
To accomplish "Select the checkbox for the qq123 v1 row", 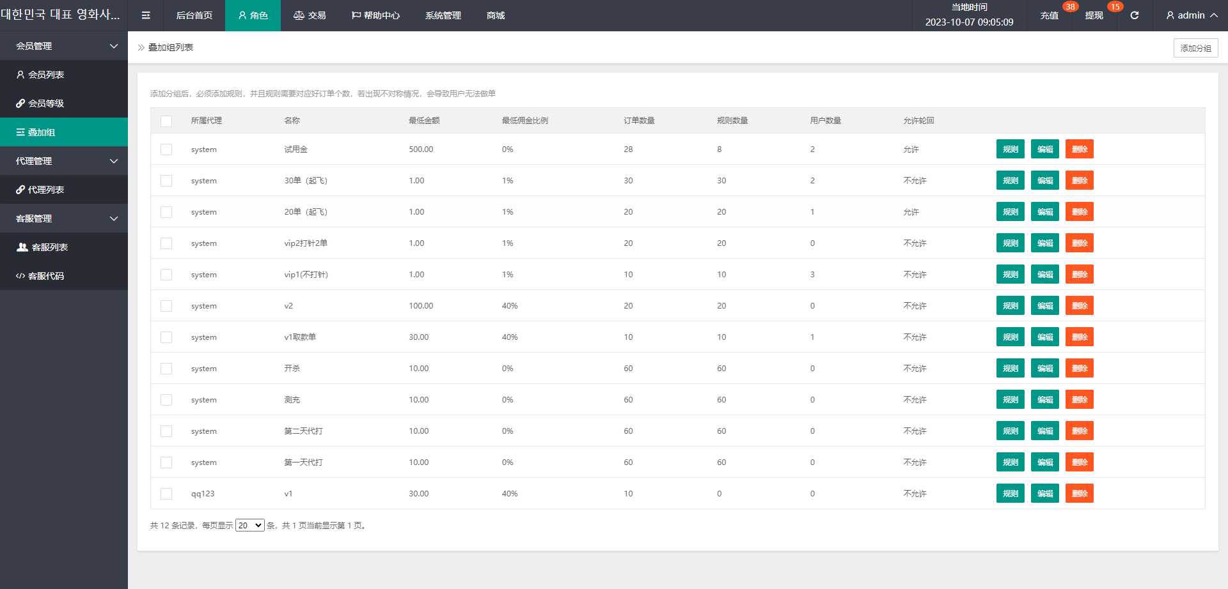I will pos(166,494).
